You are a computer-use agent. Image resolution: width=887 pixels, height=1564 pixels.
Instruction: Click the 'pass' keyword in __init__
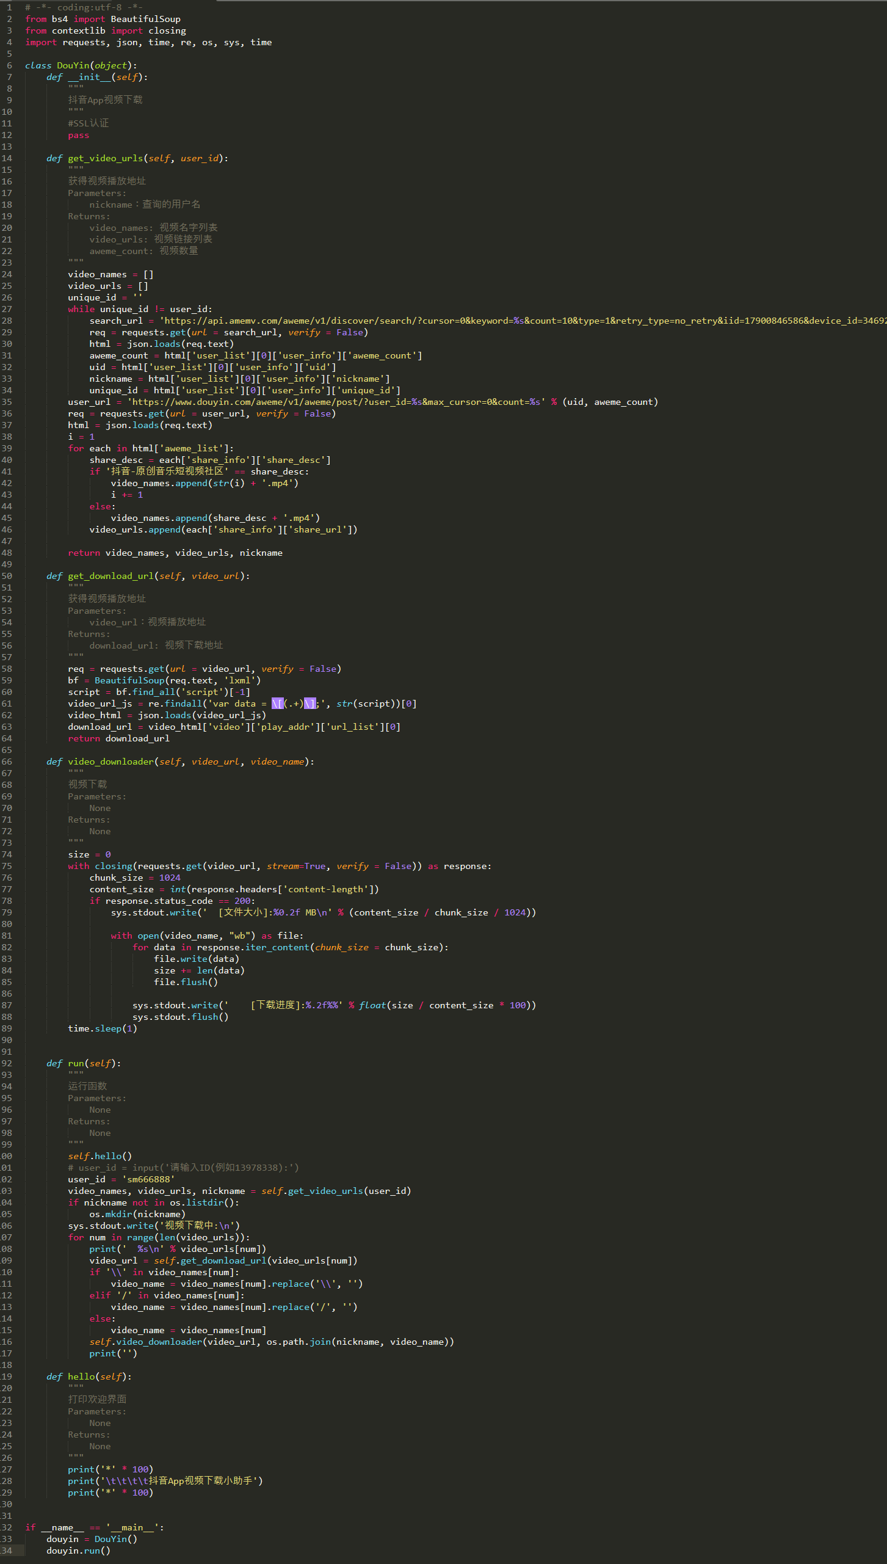(78, 135)
